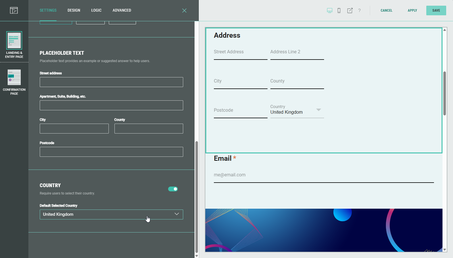Click the Street address placeholder input
This screenshot has width=453, height=258.
[x=111, y=82]
